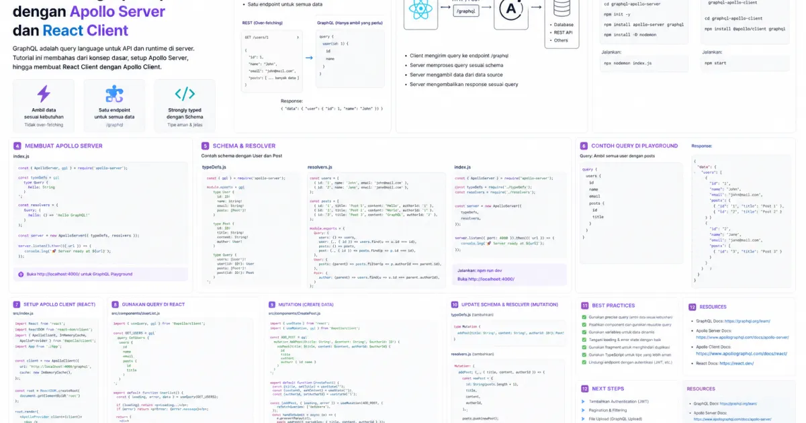Click section number 4 badge, Membuat Apollo Server

tap(17, 146)
